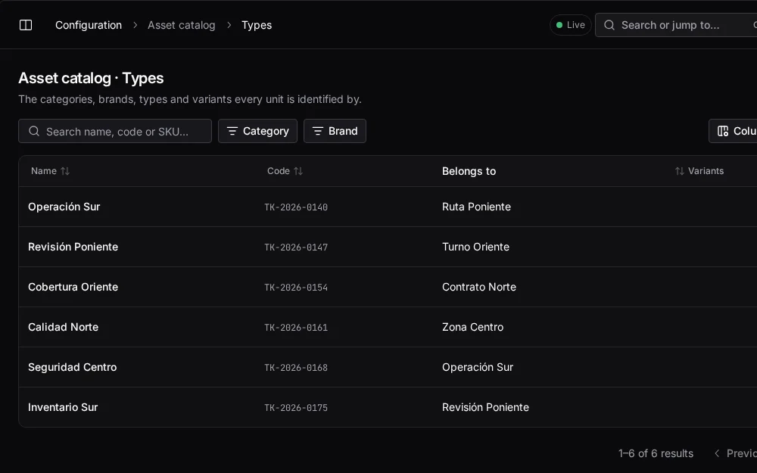The width and height of the screenshot is (757, 473).
Task: Click the Columns layout icon
Action: click(723, 131)
